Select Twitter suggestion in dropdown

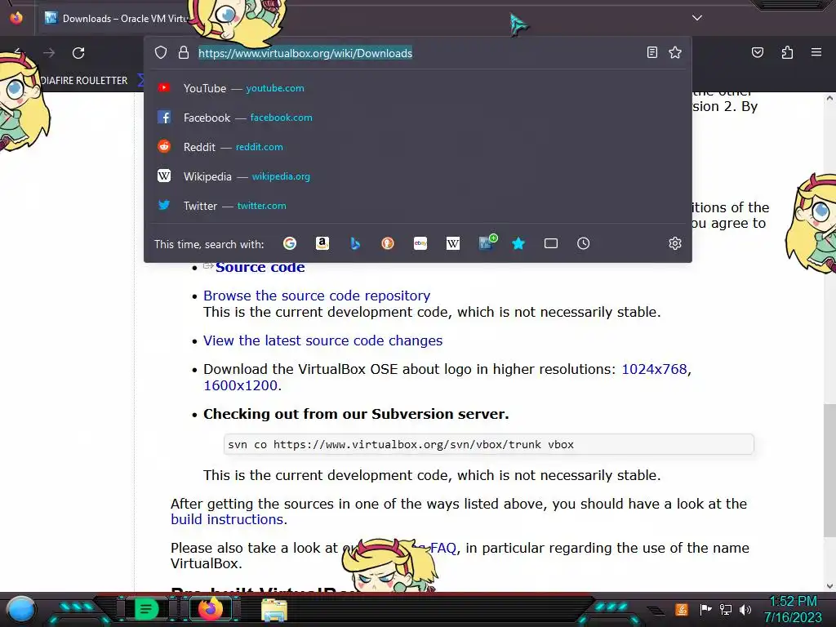coord(418,205)
